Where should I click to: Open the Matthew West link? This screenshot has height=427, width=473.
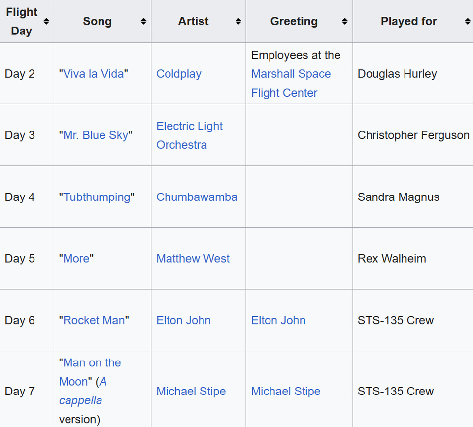pos(193,258)
